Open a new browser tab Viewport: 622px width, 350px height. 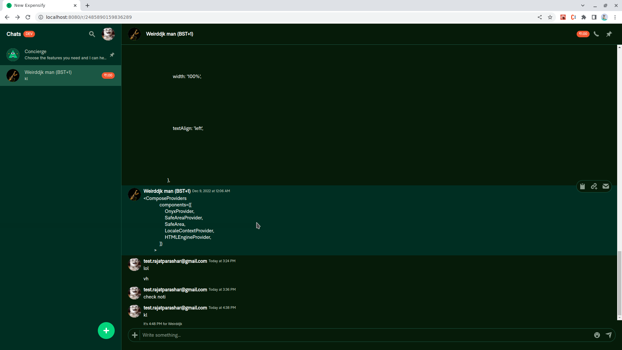[87, 6]
